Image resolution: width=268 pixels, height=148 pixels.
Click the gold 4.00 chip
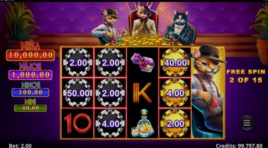point(175,93)
